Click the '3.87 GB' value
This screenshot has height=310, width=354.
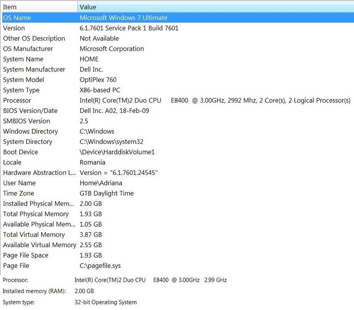(x=90, y=235)
